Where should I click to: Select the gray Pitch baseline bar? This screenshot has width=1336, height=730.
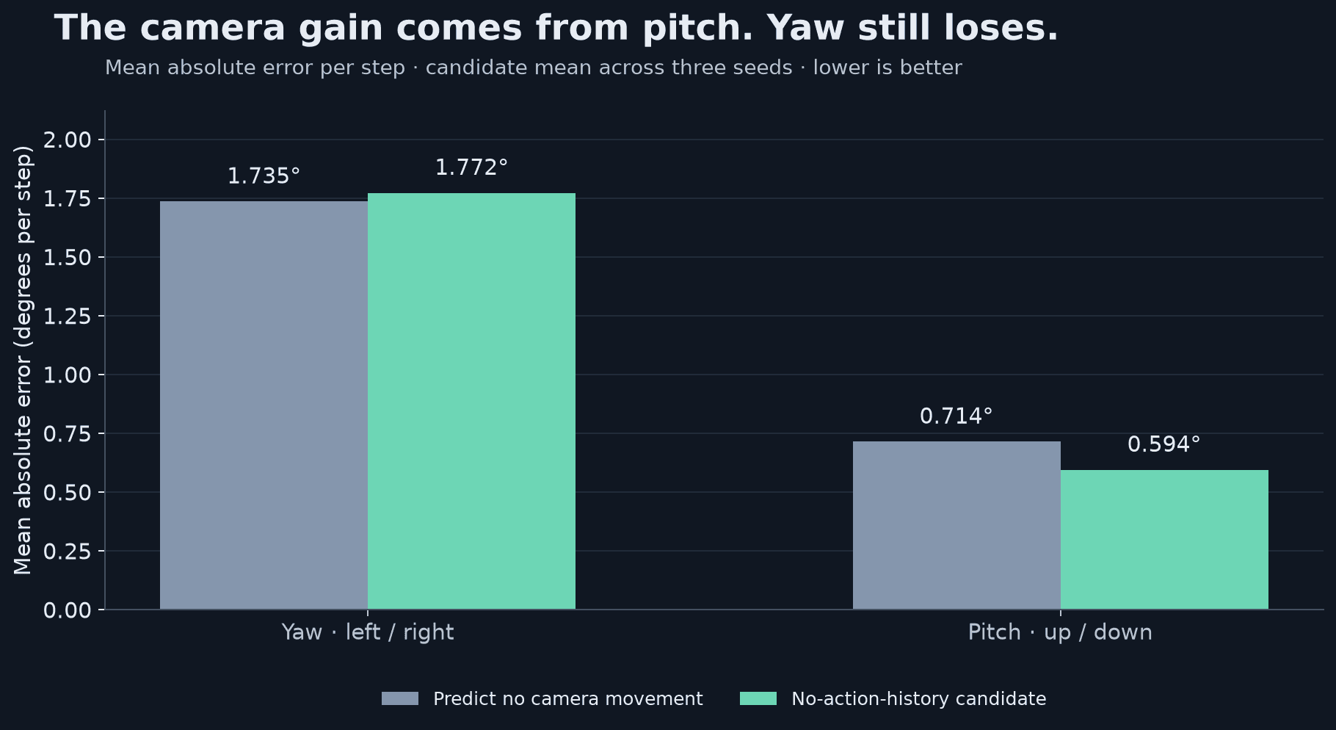pyautogui.click(x=956, y=525)
